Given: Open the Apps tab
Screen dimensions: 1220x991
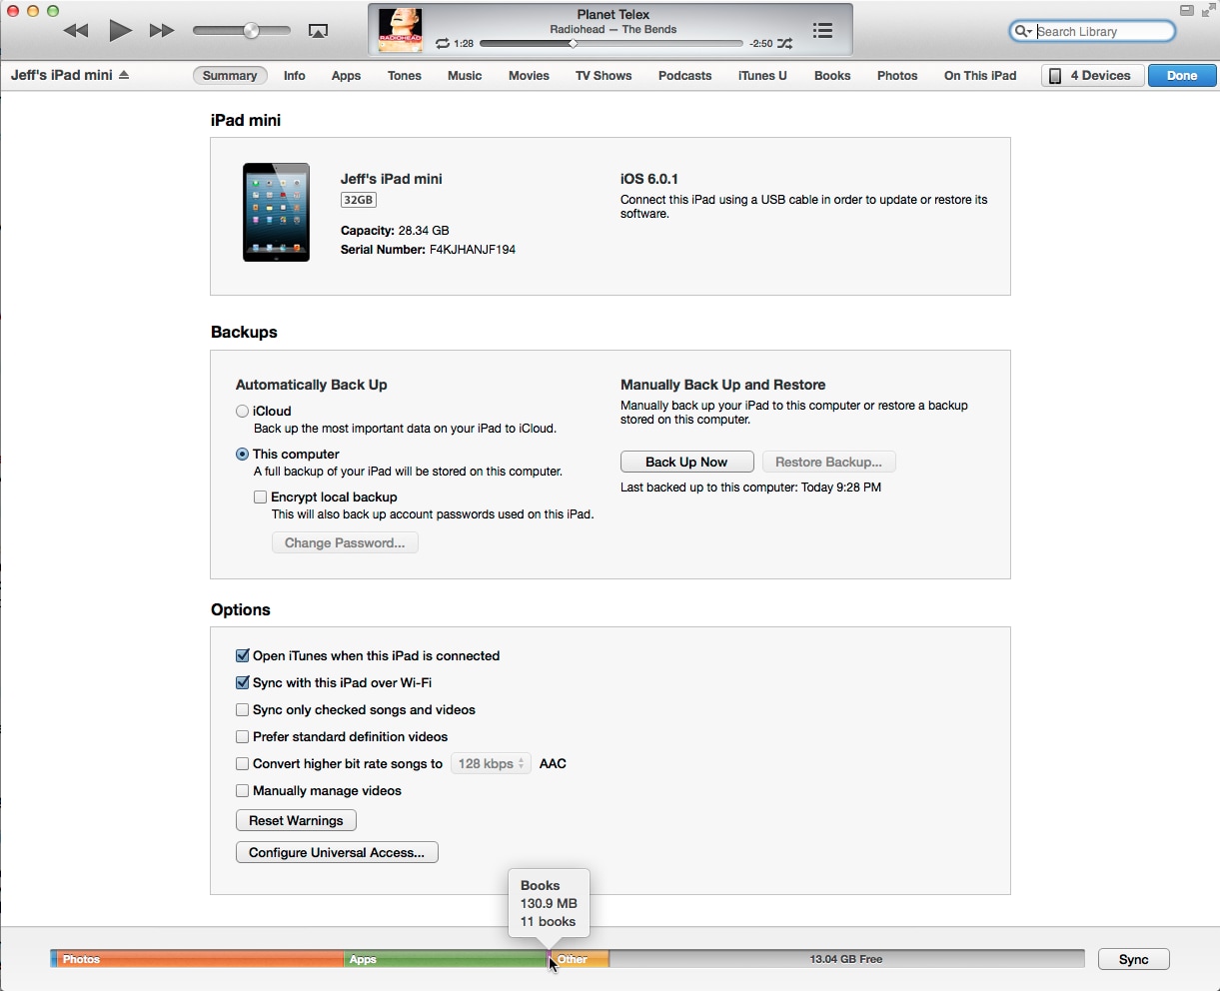Looking at the screenshot, I should (347, 76).
